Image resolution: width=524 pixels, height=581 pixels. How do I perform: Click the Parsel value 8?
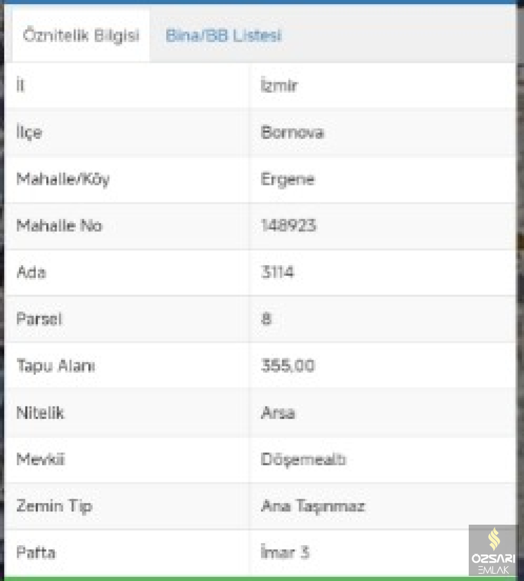click(266, 319)
